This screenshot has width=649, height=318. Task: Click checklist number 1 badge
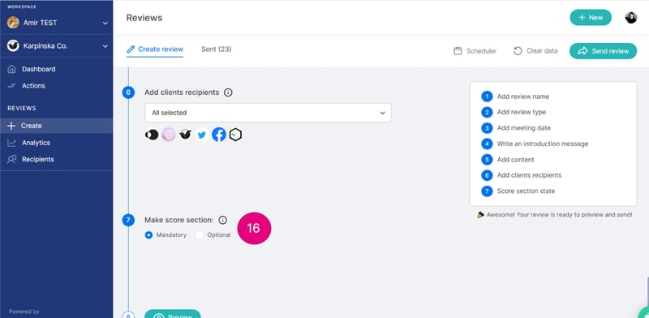487,97
